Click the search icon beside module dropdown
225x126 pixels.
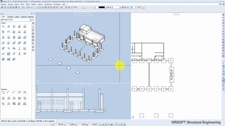[33, 20]
